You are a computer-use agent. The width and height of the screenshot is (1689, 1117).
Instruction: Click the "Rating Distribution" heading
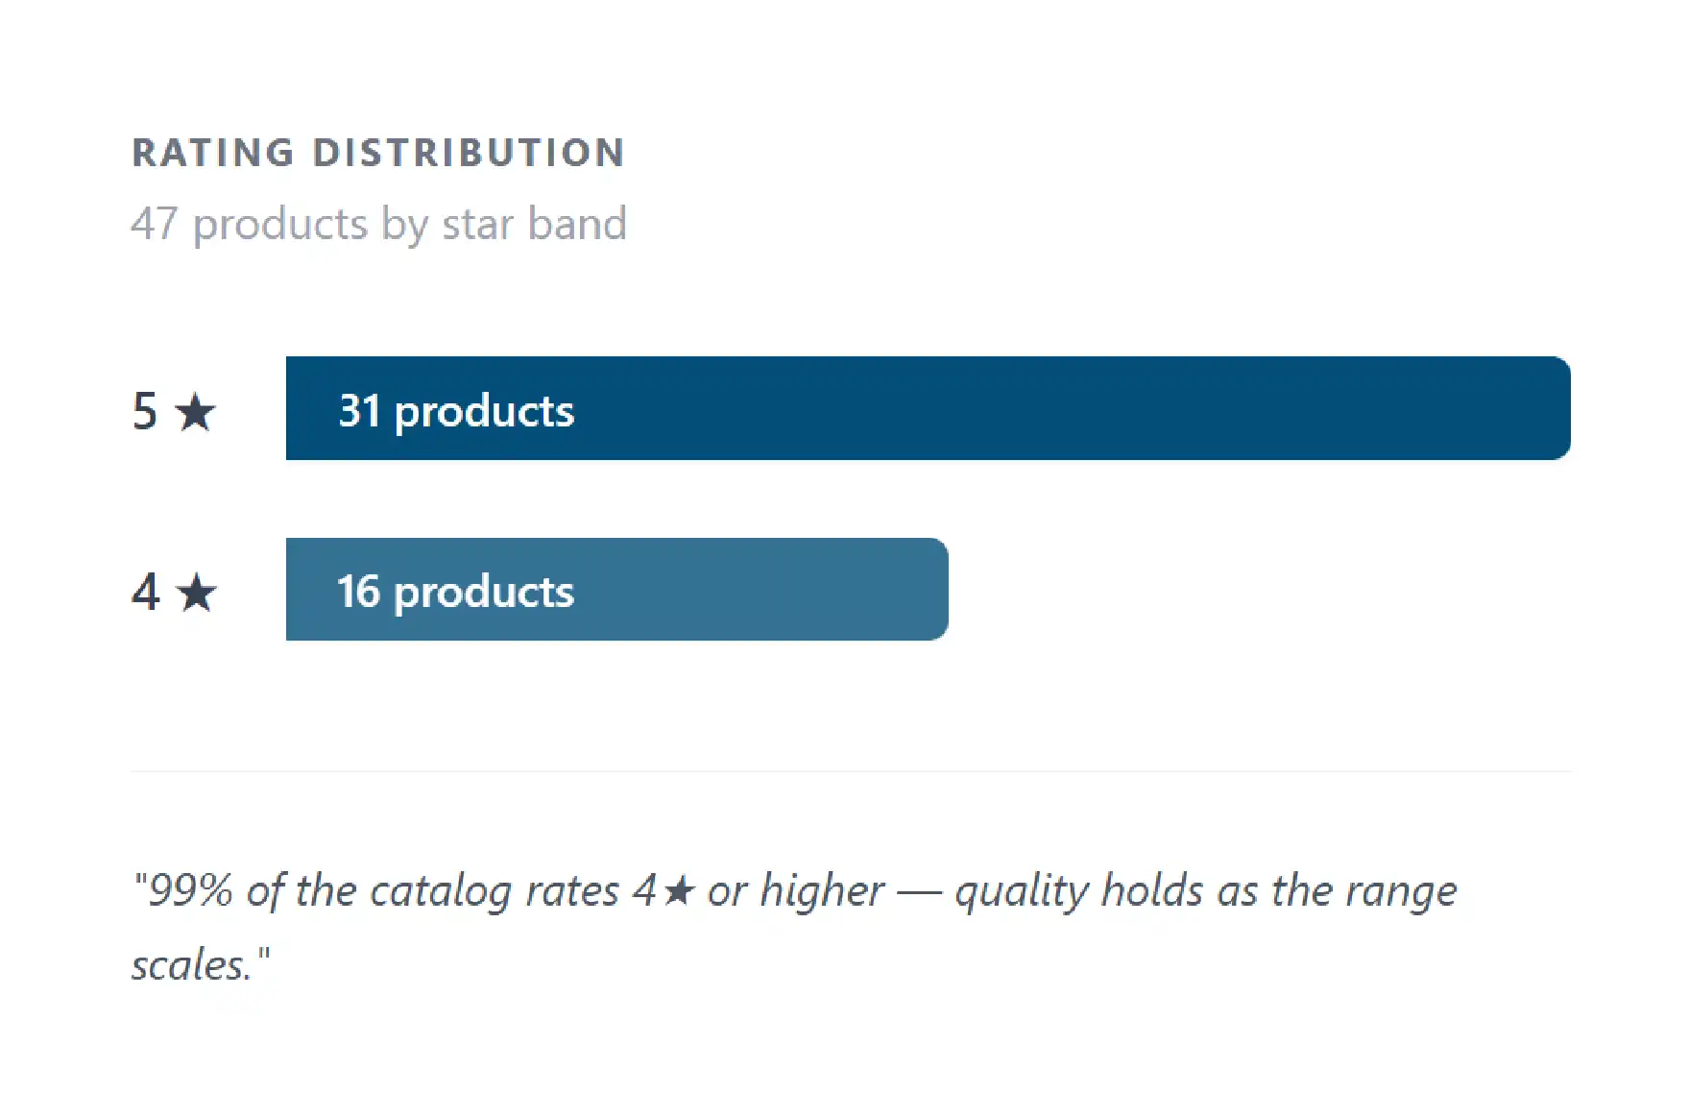(378, 153)
